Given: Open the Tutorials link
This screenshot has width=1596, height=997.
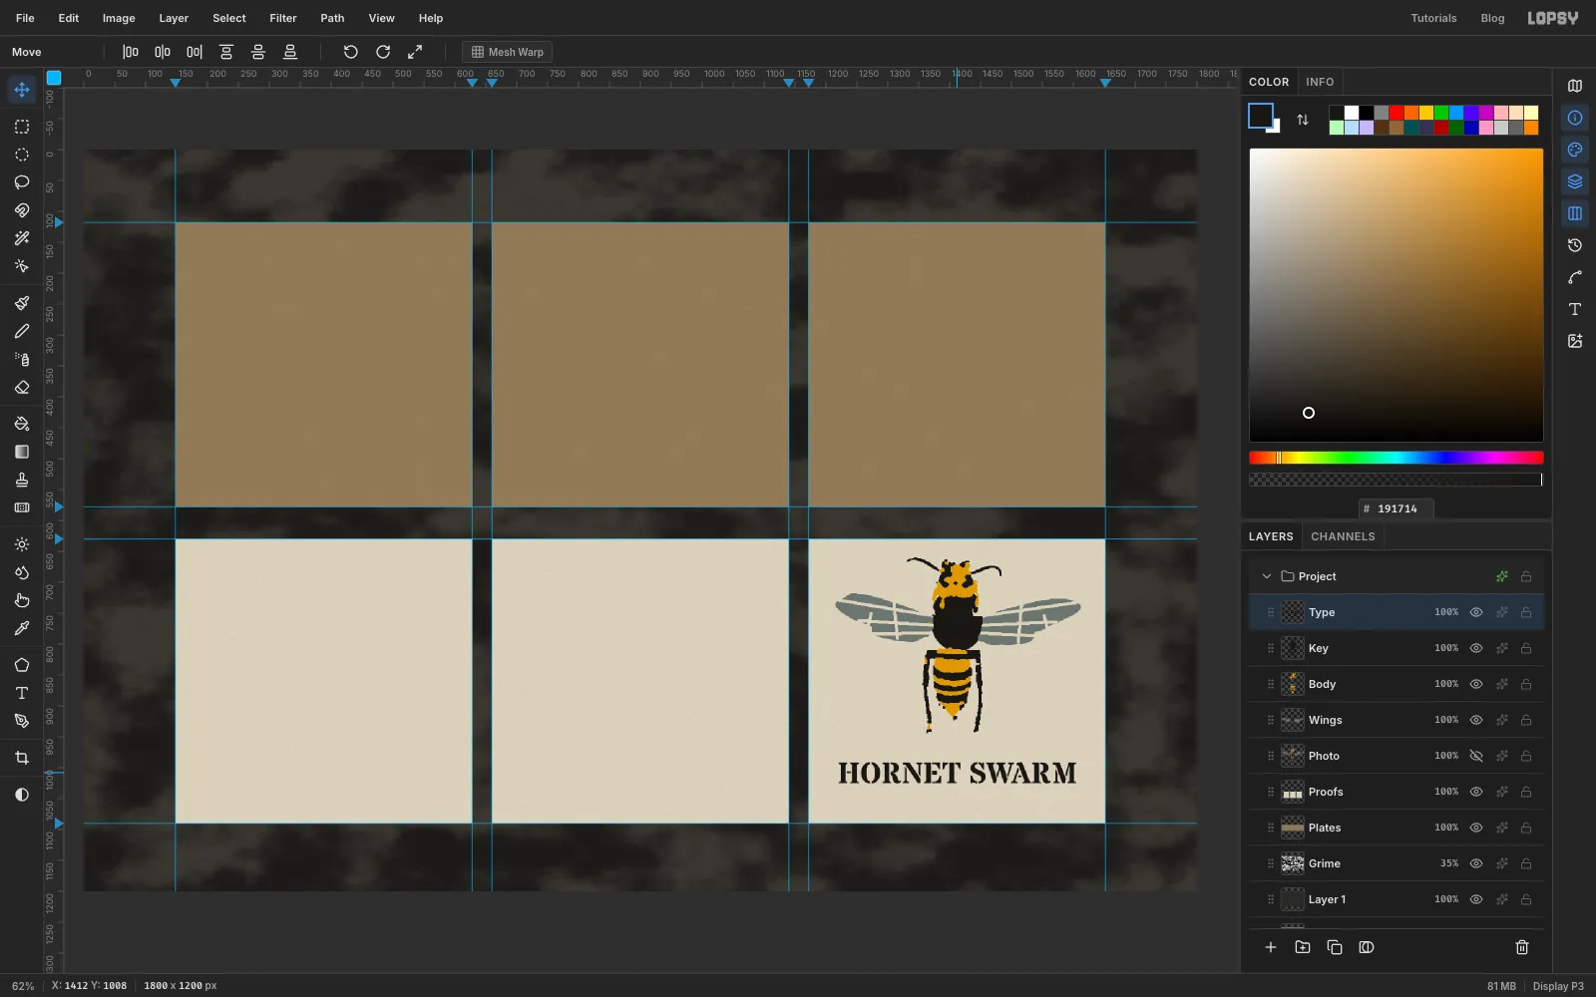Looking at the screenshot, I should (1433, 18).
